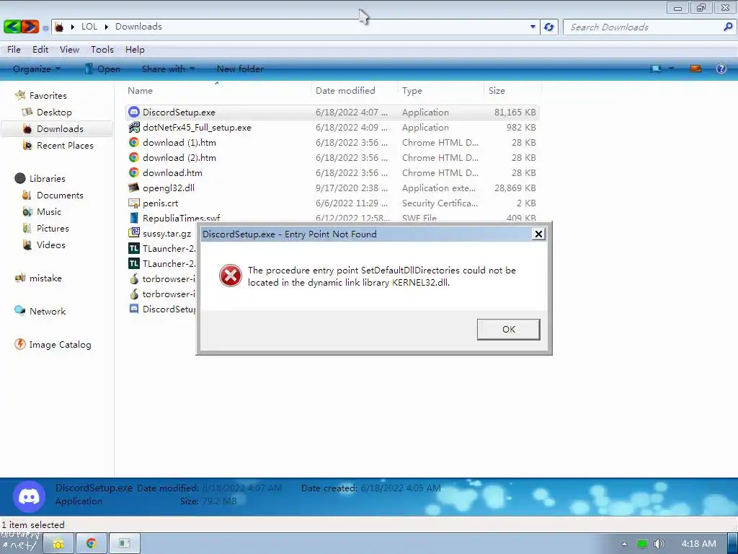The image size is (738, 554).
Task: Select Image Catalog in the navigation pane
Action: [61, 344]
